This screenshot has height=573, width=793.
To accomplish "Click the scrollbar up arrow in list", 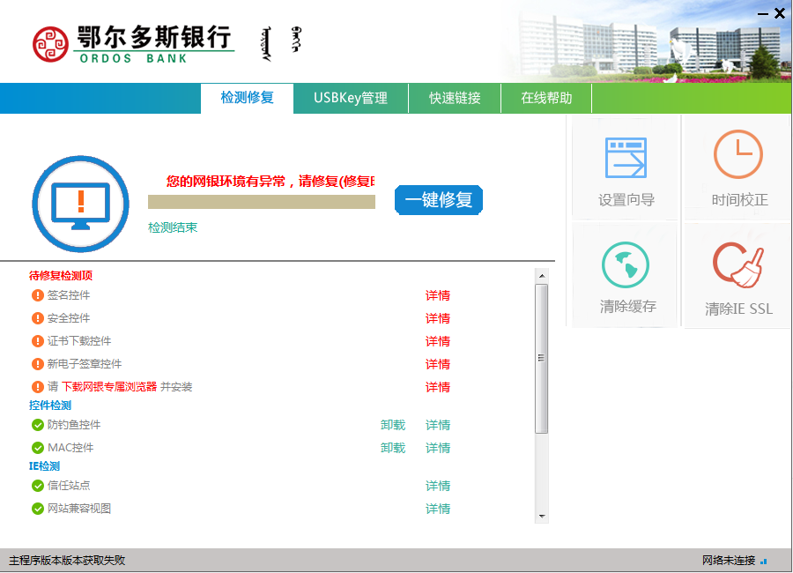I will 542,275.
